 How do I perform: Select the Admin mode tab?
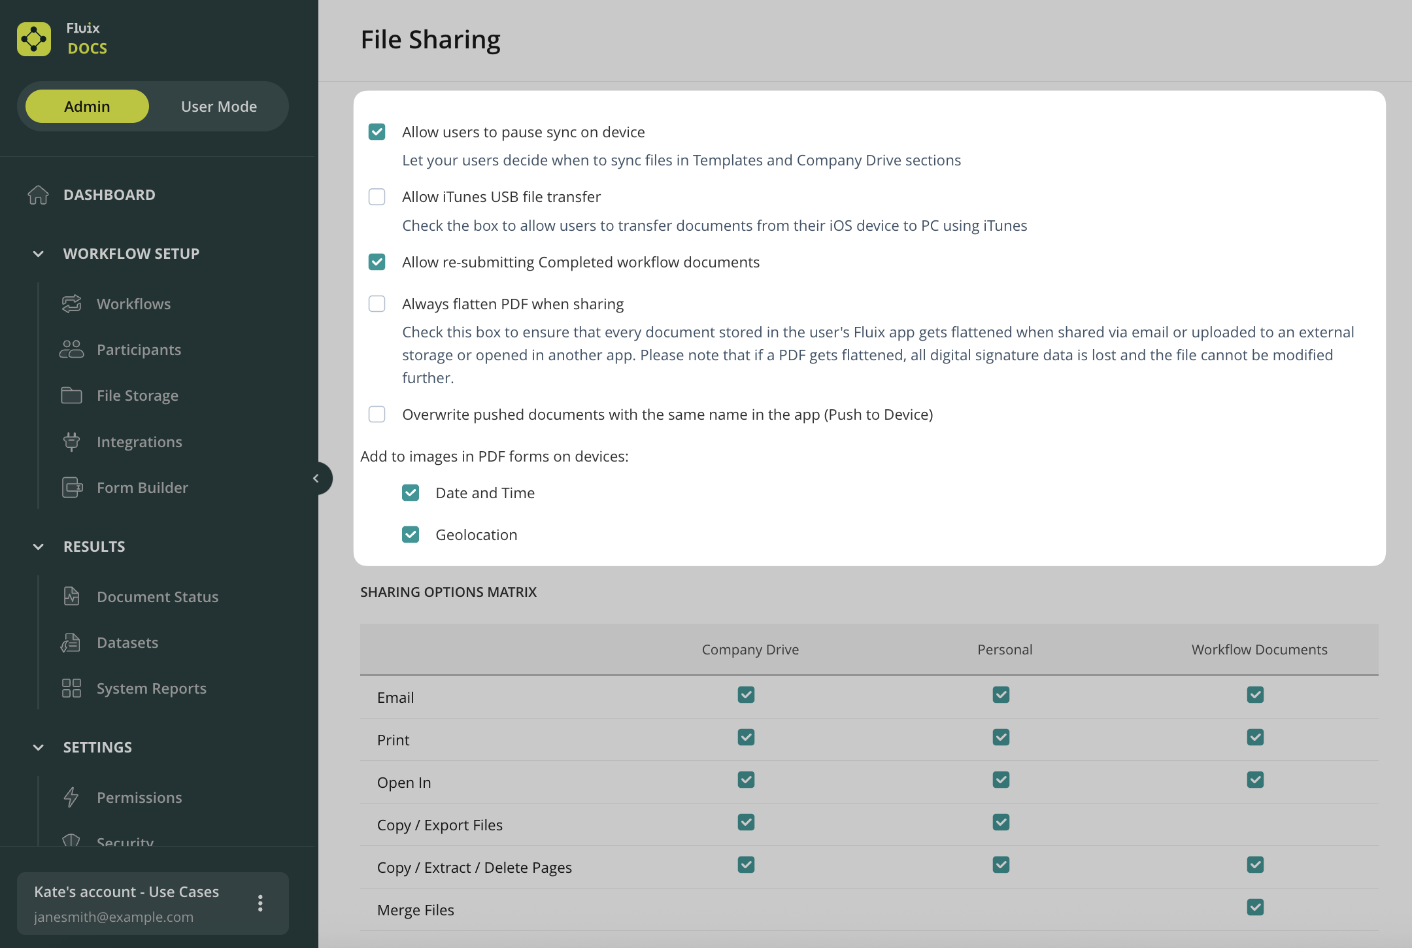click(x=87, y=107)
